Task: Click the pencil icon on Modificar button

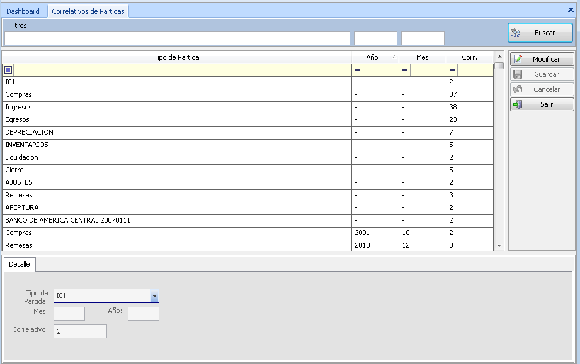Action: [x=519, y=59]
